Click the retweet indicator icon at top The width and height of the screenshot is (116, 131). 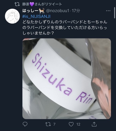(x=17, y=4)
